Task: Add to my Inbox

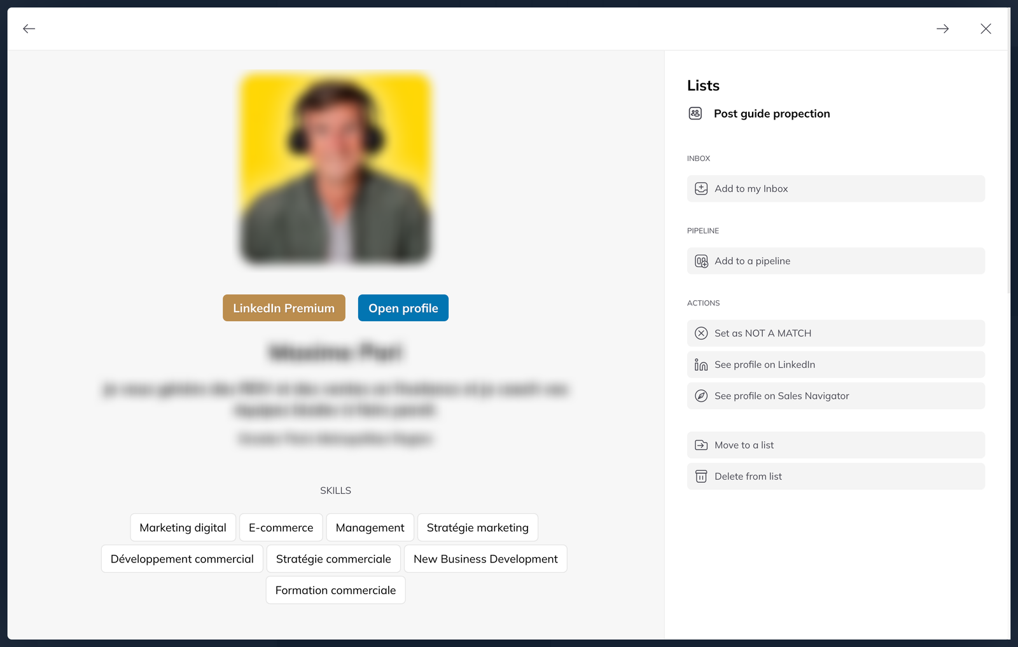Action: coord(836,189)
